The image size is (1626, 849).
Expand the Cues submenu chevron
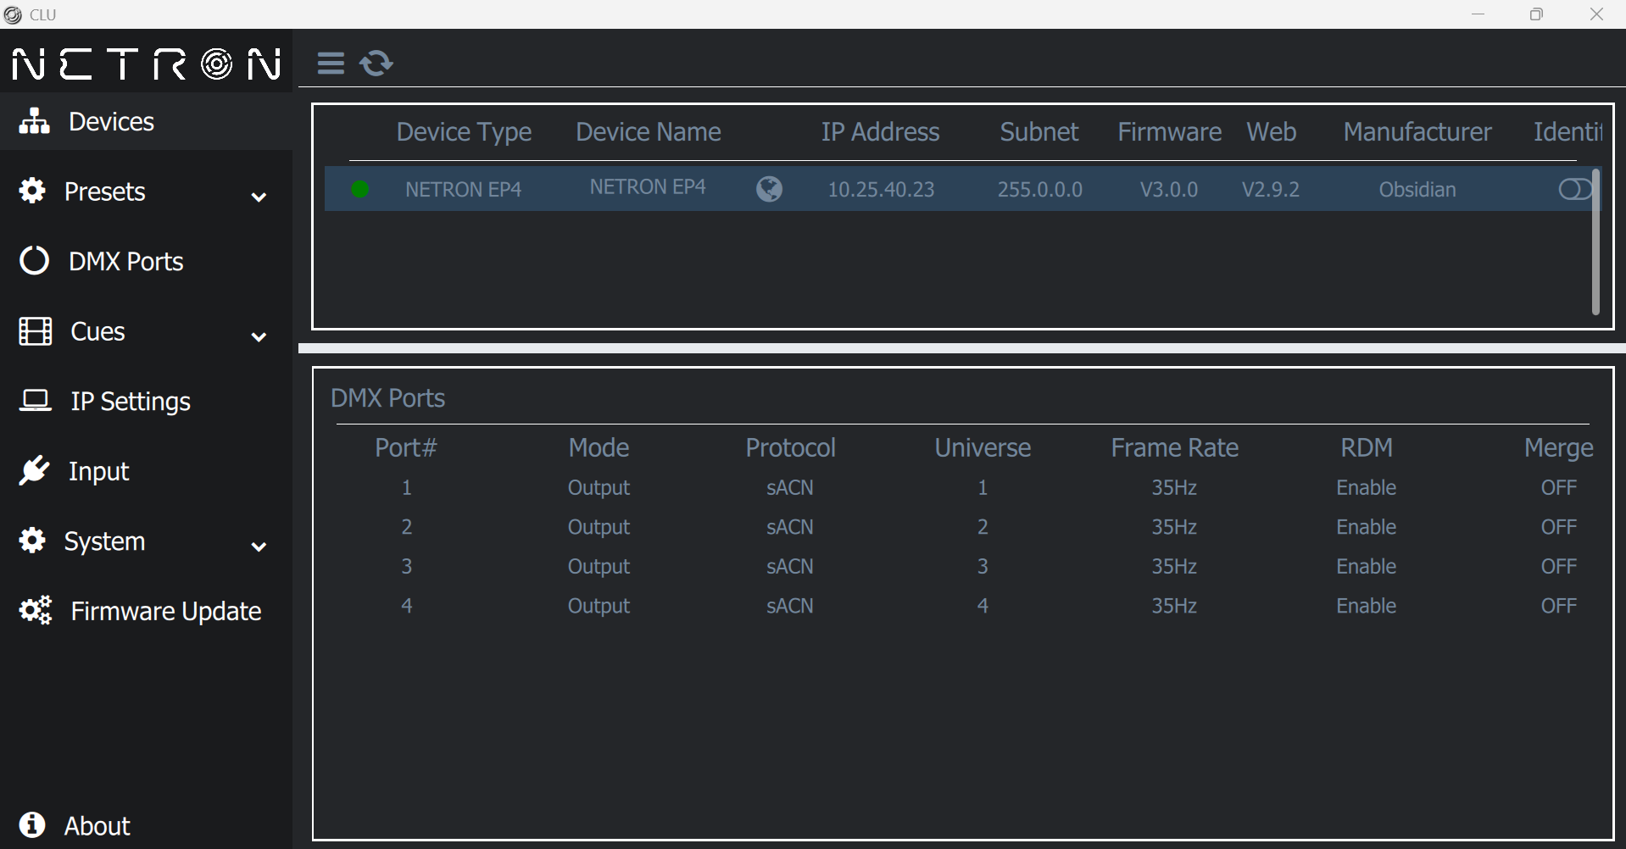[259, 337]
